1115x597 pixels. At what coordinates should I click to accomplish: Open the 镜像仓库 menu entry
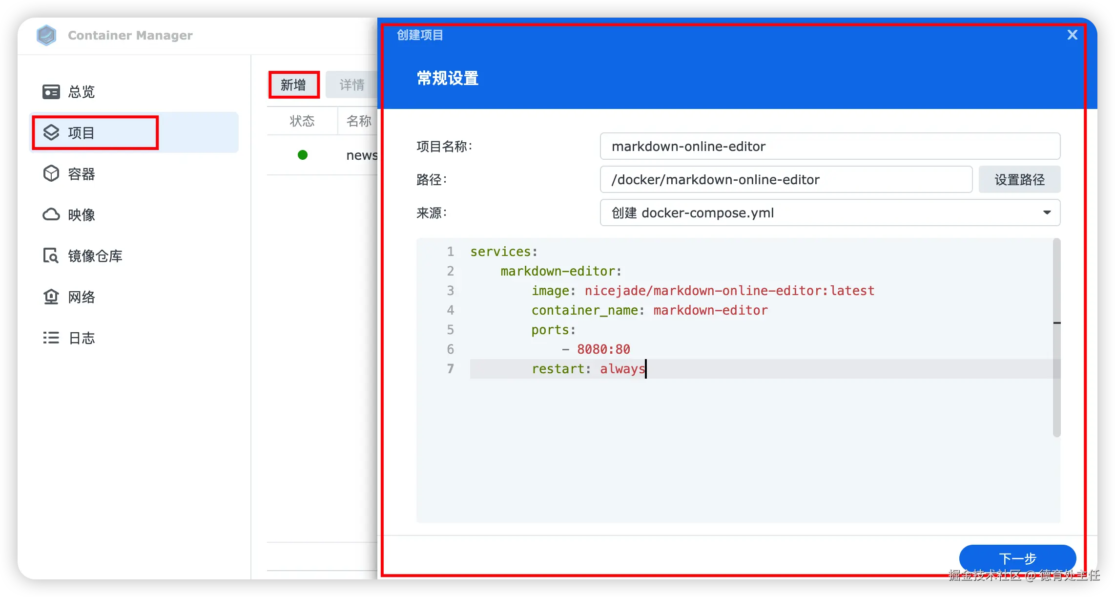pos(95,256)
